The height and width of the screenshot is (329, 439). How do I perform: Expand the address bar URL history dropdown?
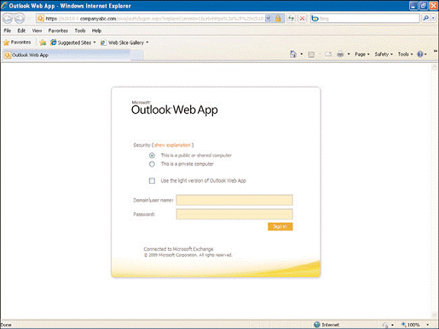tap(268, 18)
